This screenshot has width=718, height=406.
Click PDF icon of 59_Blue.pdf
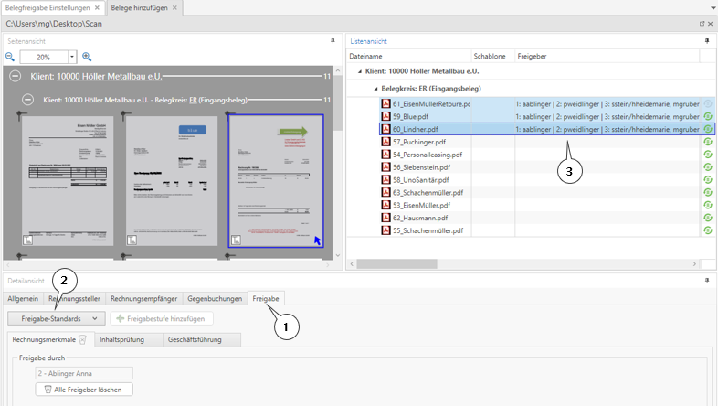pos(386,116)
